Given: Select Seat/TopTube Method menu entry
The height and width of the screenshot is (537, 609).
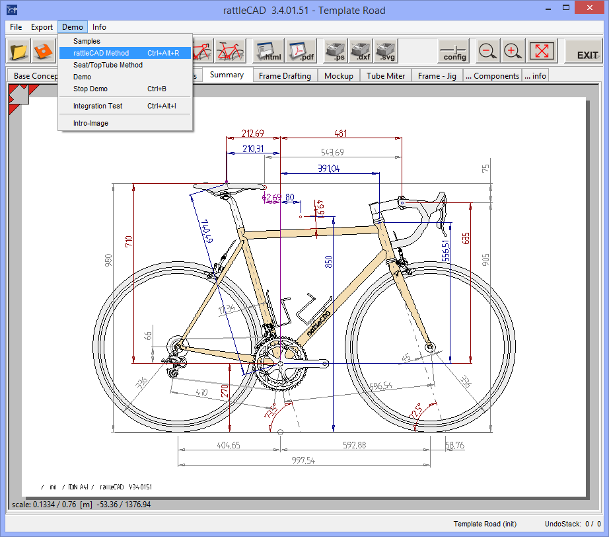Looking at the screenshot, I should tap(125, 65).
